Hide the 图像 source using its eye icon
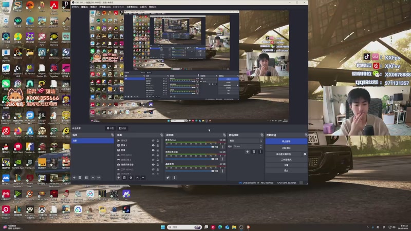Viewport: 411px width, 231px height. (153, 150)
